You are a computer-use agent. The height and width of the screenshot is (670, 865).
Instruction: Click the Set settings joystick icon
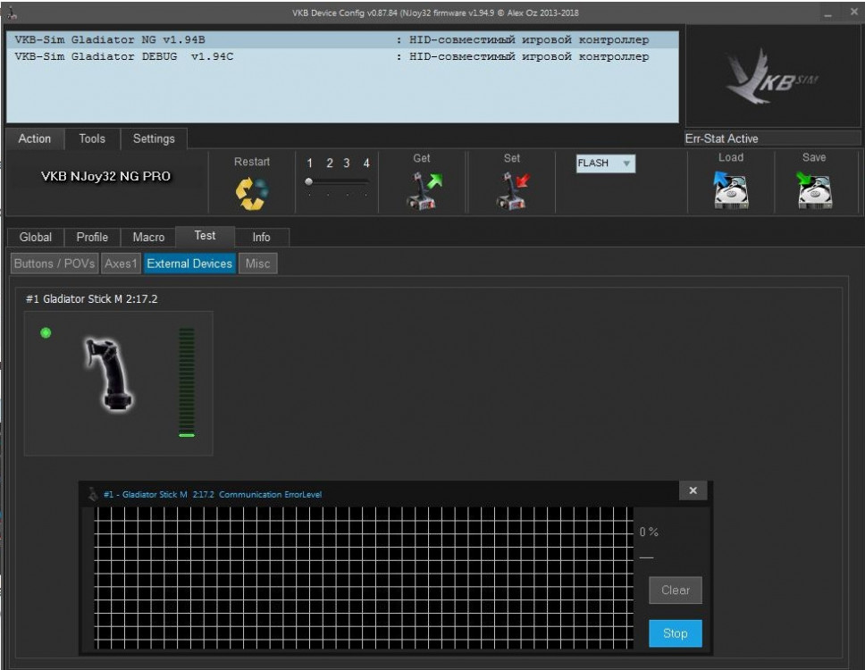[x=512, y=191]
